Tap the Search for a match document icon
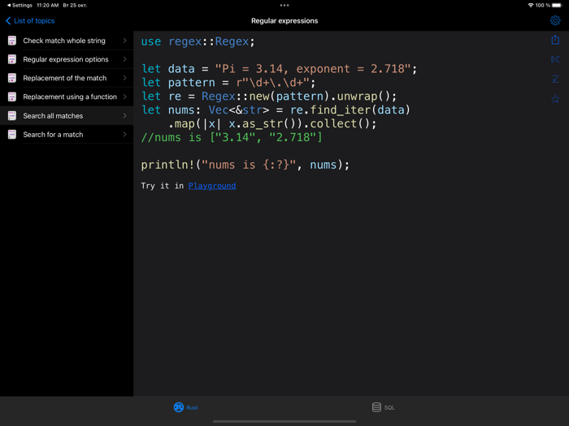 point(12,135)
